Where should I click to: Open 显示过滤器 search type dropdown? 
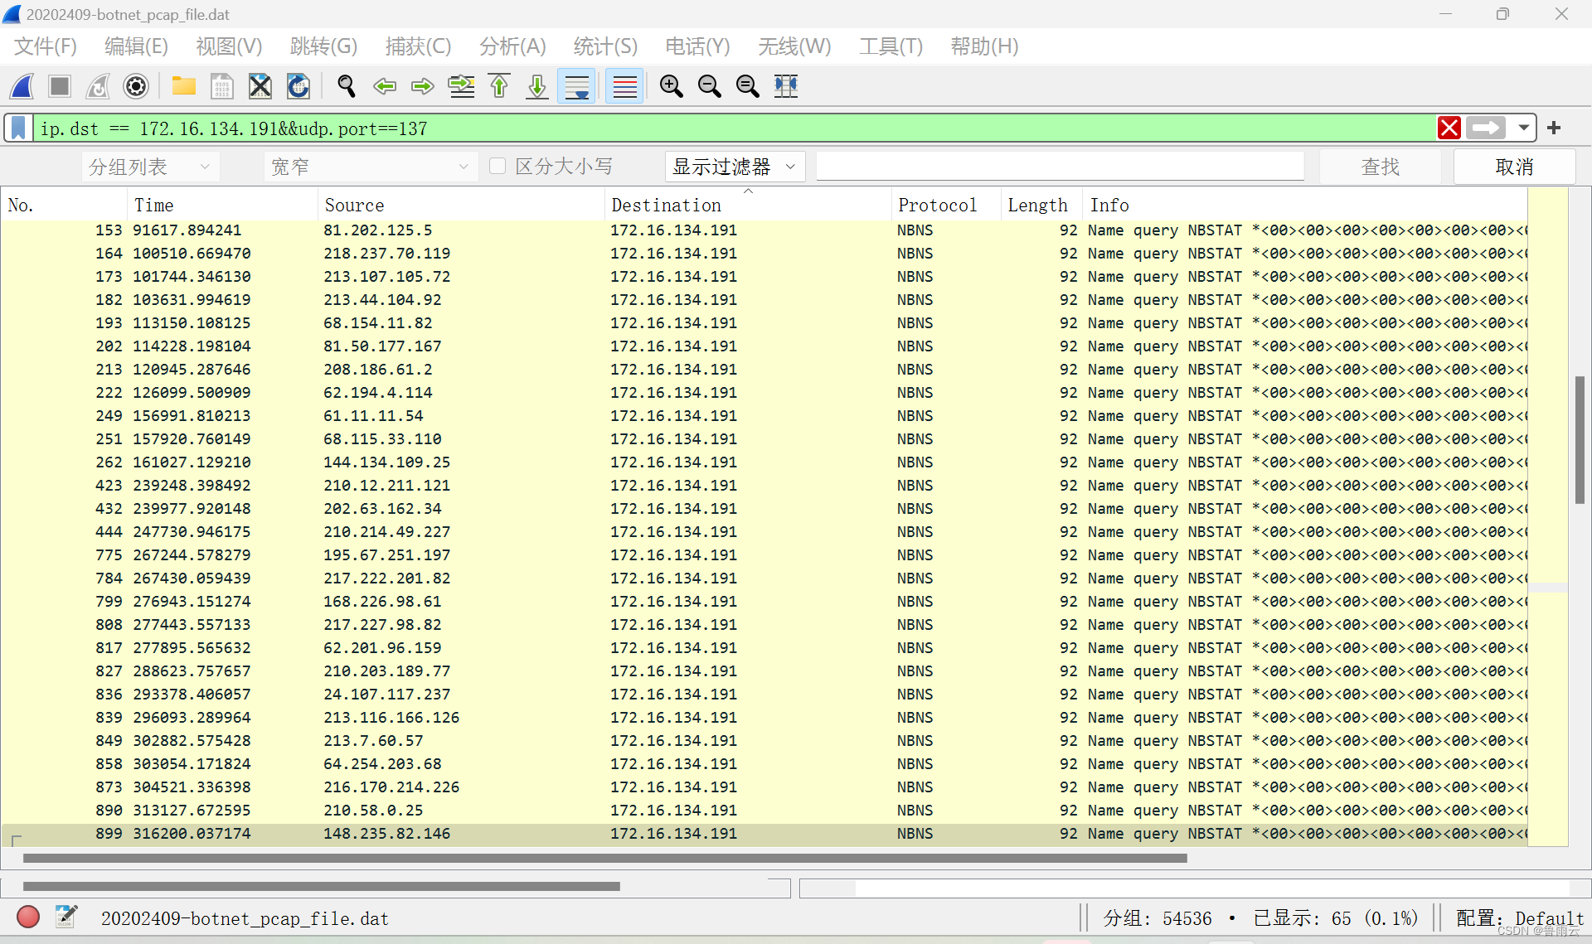click(x=735, y=167)
